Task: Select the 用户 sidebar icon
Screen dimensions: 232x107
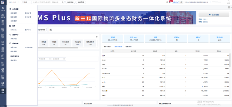Action: point(3,84)
